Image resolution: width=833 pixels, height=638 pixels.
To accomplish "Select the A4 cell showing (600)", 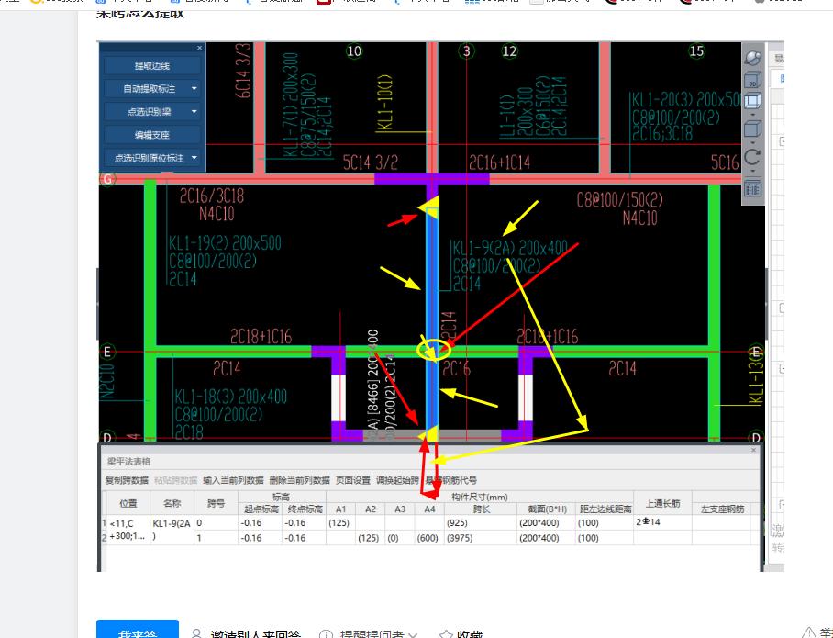I will (429, 538).
